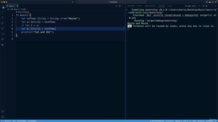Open the Explorer view in activity bar

[3, 7]
